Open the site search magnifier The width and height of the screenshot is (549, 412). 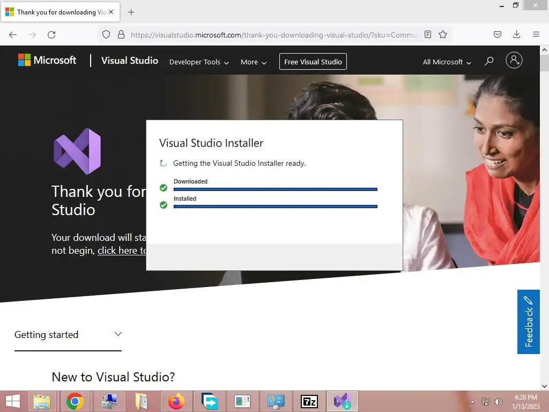[x=489, y=61]
